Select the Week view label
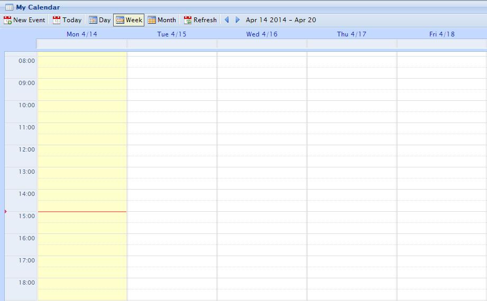This screenshot has height=301, width=487. (134, 20)
